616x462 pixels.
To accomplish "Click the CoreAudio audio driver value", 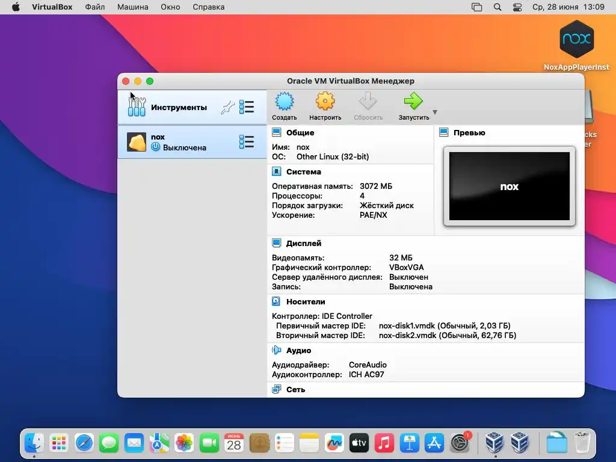I will [368, 365].
